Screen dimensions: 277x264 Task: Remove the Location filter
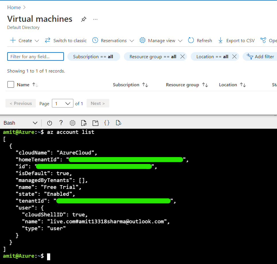235,56
